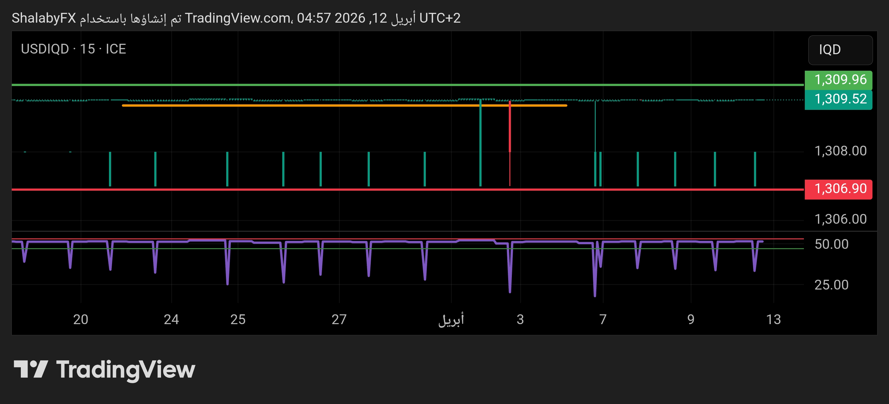The height and width of the screenshot is (404, 889).
Task: Click the أبريل month label on axis
Action: (451, 320)
